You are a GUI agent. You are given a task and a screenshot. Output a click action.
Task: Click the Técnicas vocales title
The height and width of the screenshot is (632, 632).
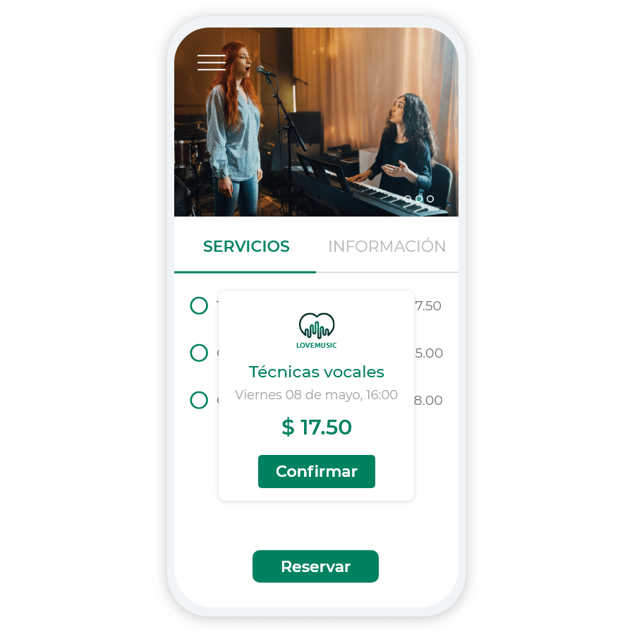(317, 372)
